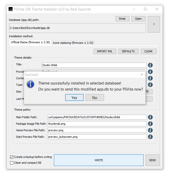Uncheck Create a backup before writing
171x174 pixels.
coord(12,157)
